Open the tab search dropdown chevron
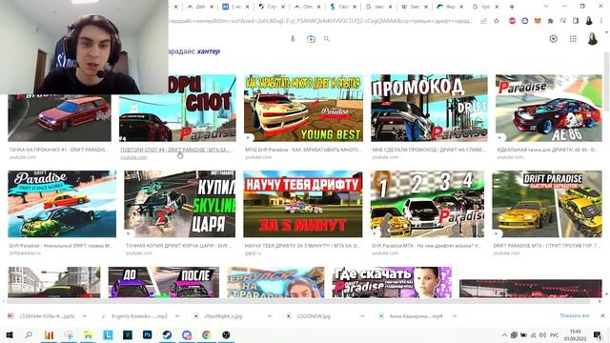The height and width of the screenshot is (343, 610). coord(546,7)
